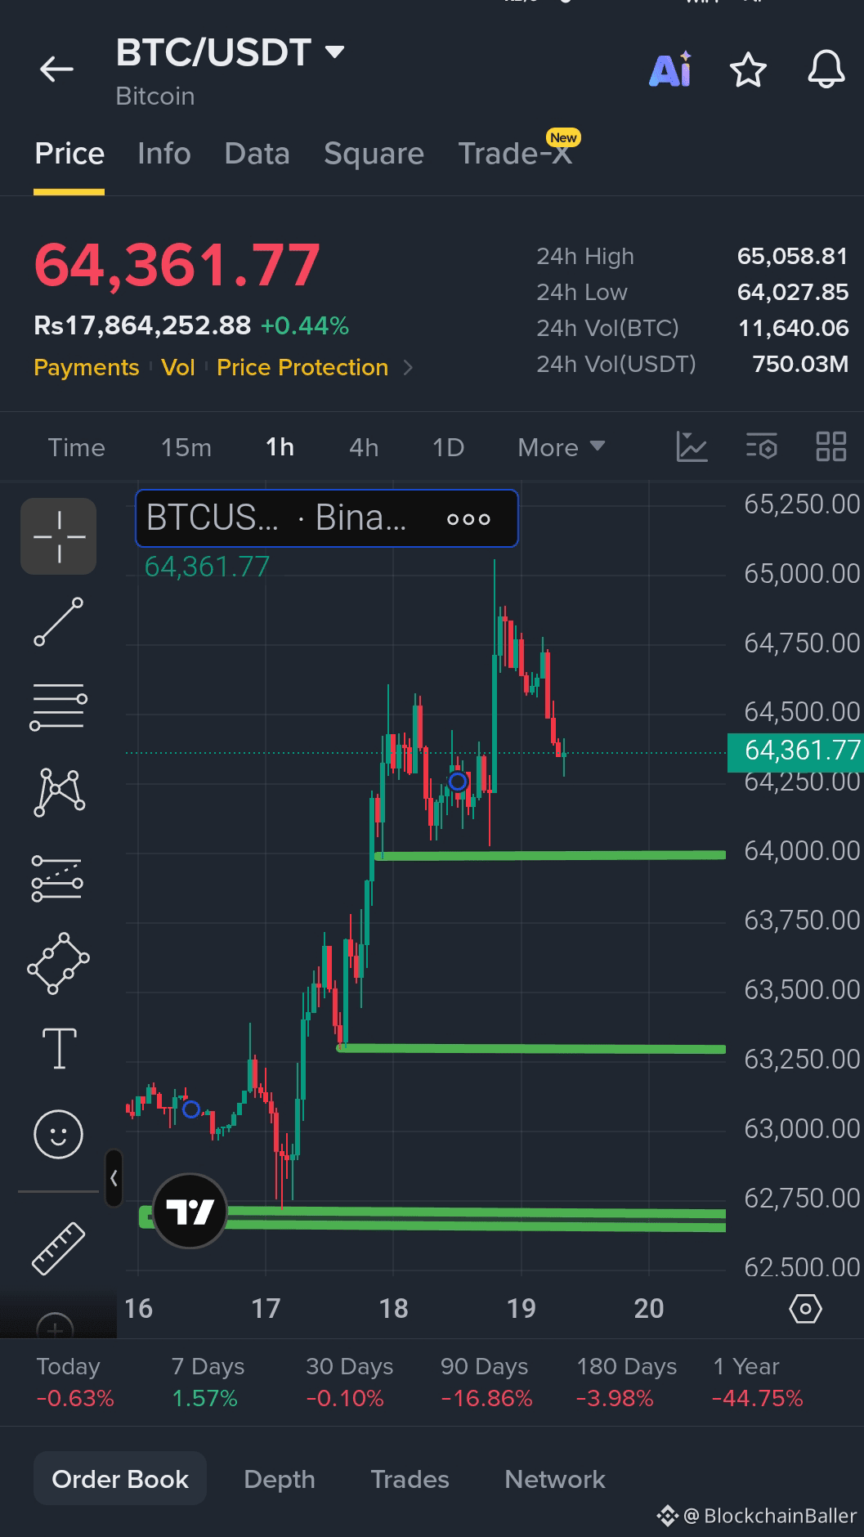The width and height of the screenshot is (864, 1537).
Task: Switch to the Info tab
Action: pos(164,154)
